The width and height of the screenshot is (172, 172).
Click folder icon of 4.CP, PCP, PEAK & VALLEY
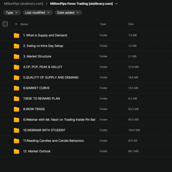[x=16, y=67]
